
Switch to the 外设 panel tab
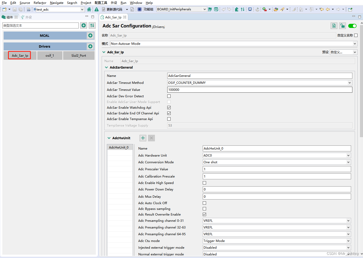26,17
